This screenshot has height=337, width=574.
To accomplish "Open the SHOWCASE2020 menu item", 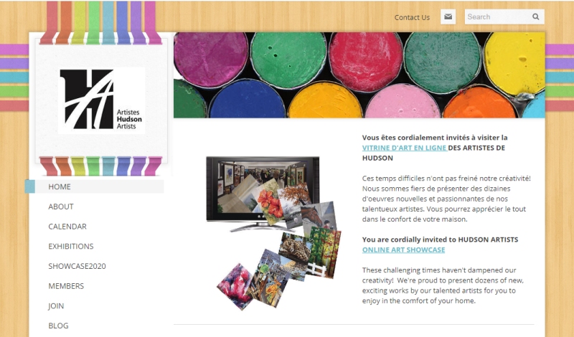I will [x=77, y=266].
